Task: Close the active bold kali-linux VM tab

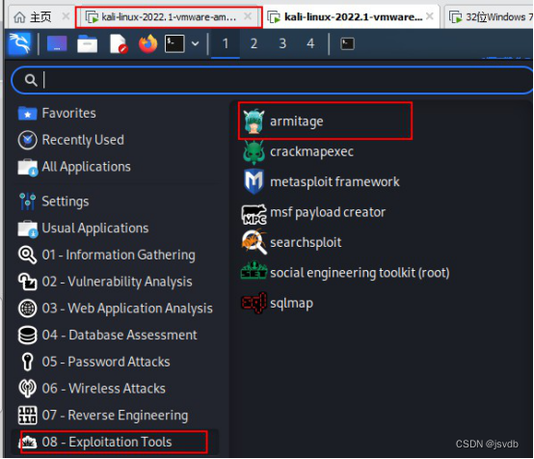Action: click(x=430, y=16)
